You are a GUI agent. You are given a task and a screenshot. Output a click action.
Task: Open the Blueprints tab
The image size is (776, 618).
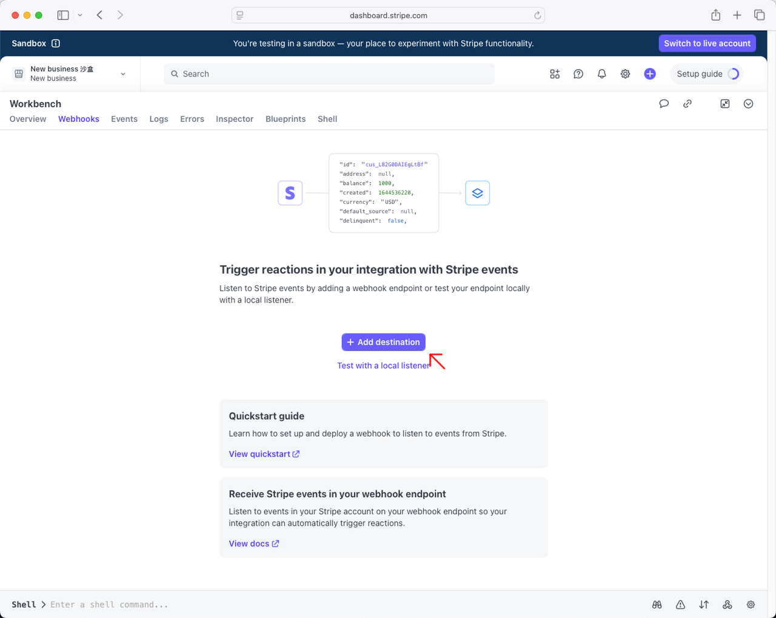pos(286,119)
